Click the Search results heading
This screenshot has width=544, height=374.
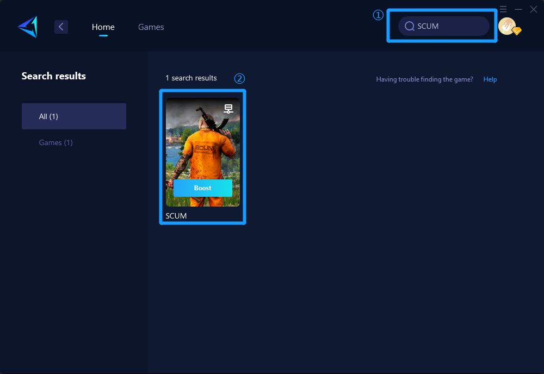(x=54, y=76)
